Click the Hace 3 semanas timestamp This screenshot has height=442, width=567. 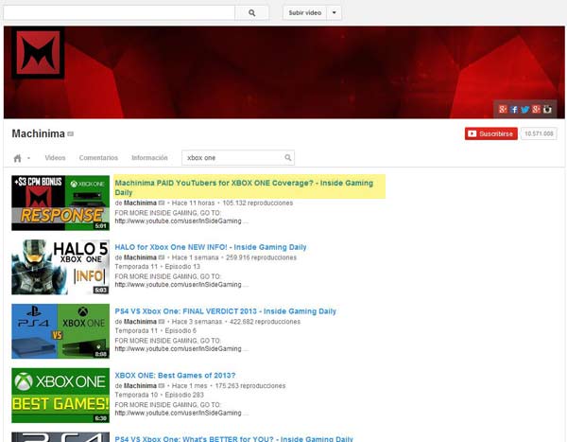pos(197,322)
